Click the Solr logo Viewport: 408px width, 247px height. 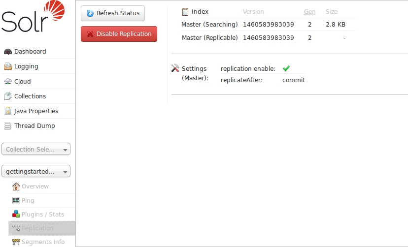pos(33,17)
